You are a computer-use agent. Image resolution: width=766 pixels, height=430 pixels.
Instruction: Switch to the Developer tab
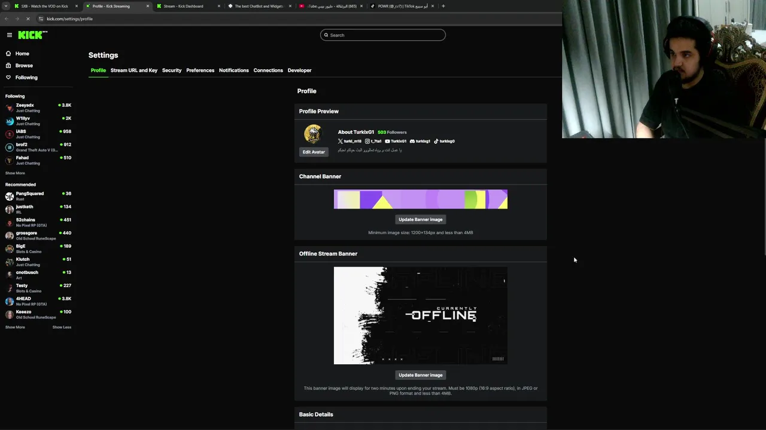[x=299, y=70]
